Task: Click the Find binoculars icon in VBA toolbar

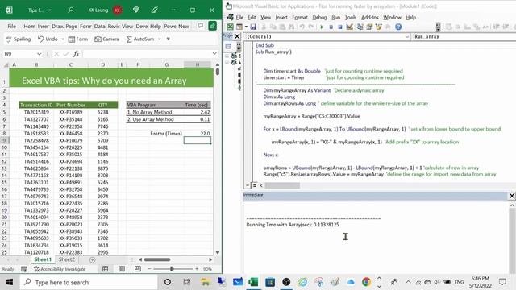Action: pos(292,27)
